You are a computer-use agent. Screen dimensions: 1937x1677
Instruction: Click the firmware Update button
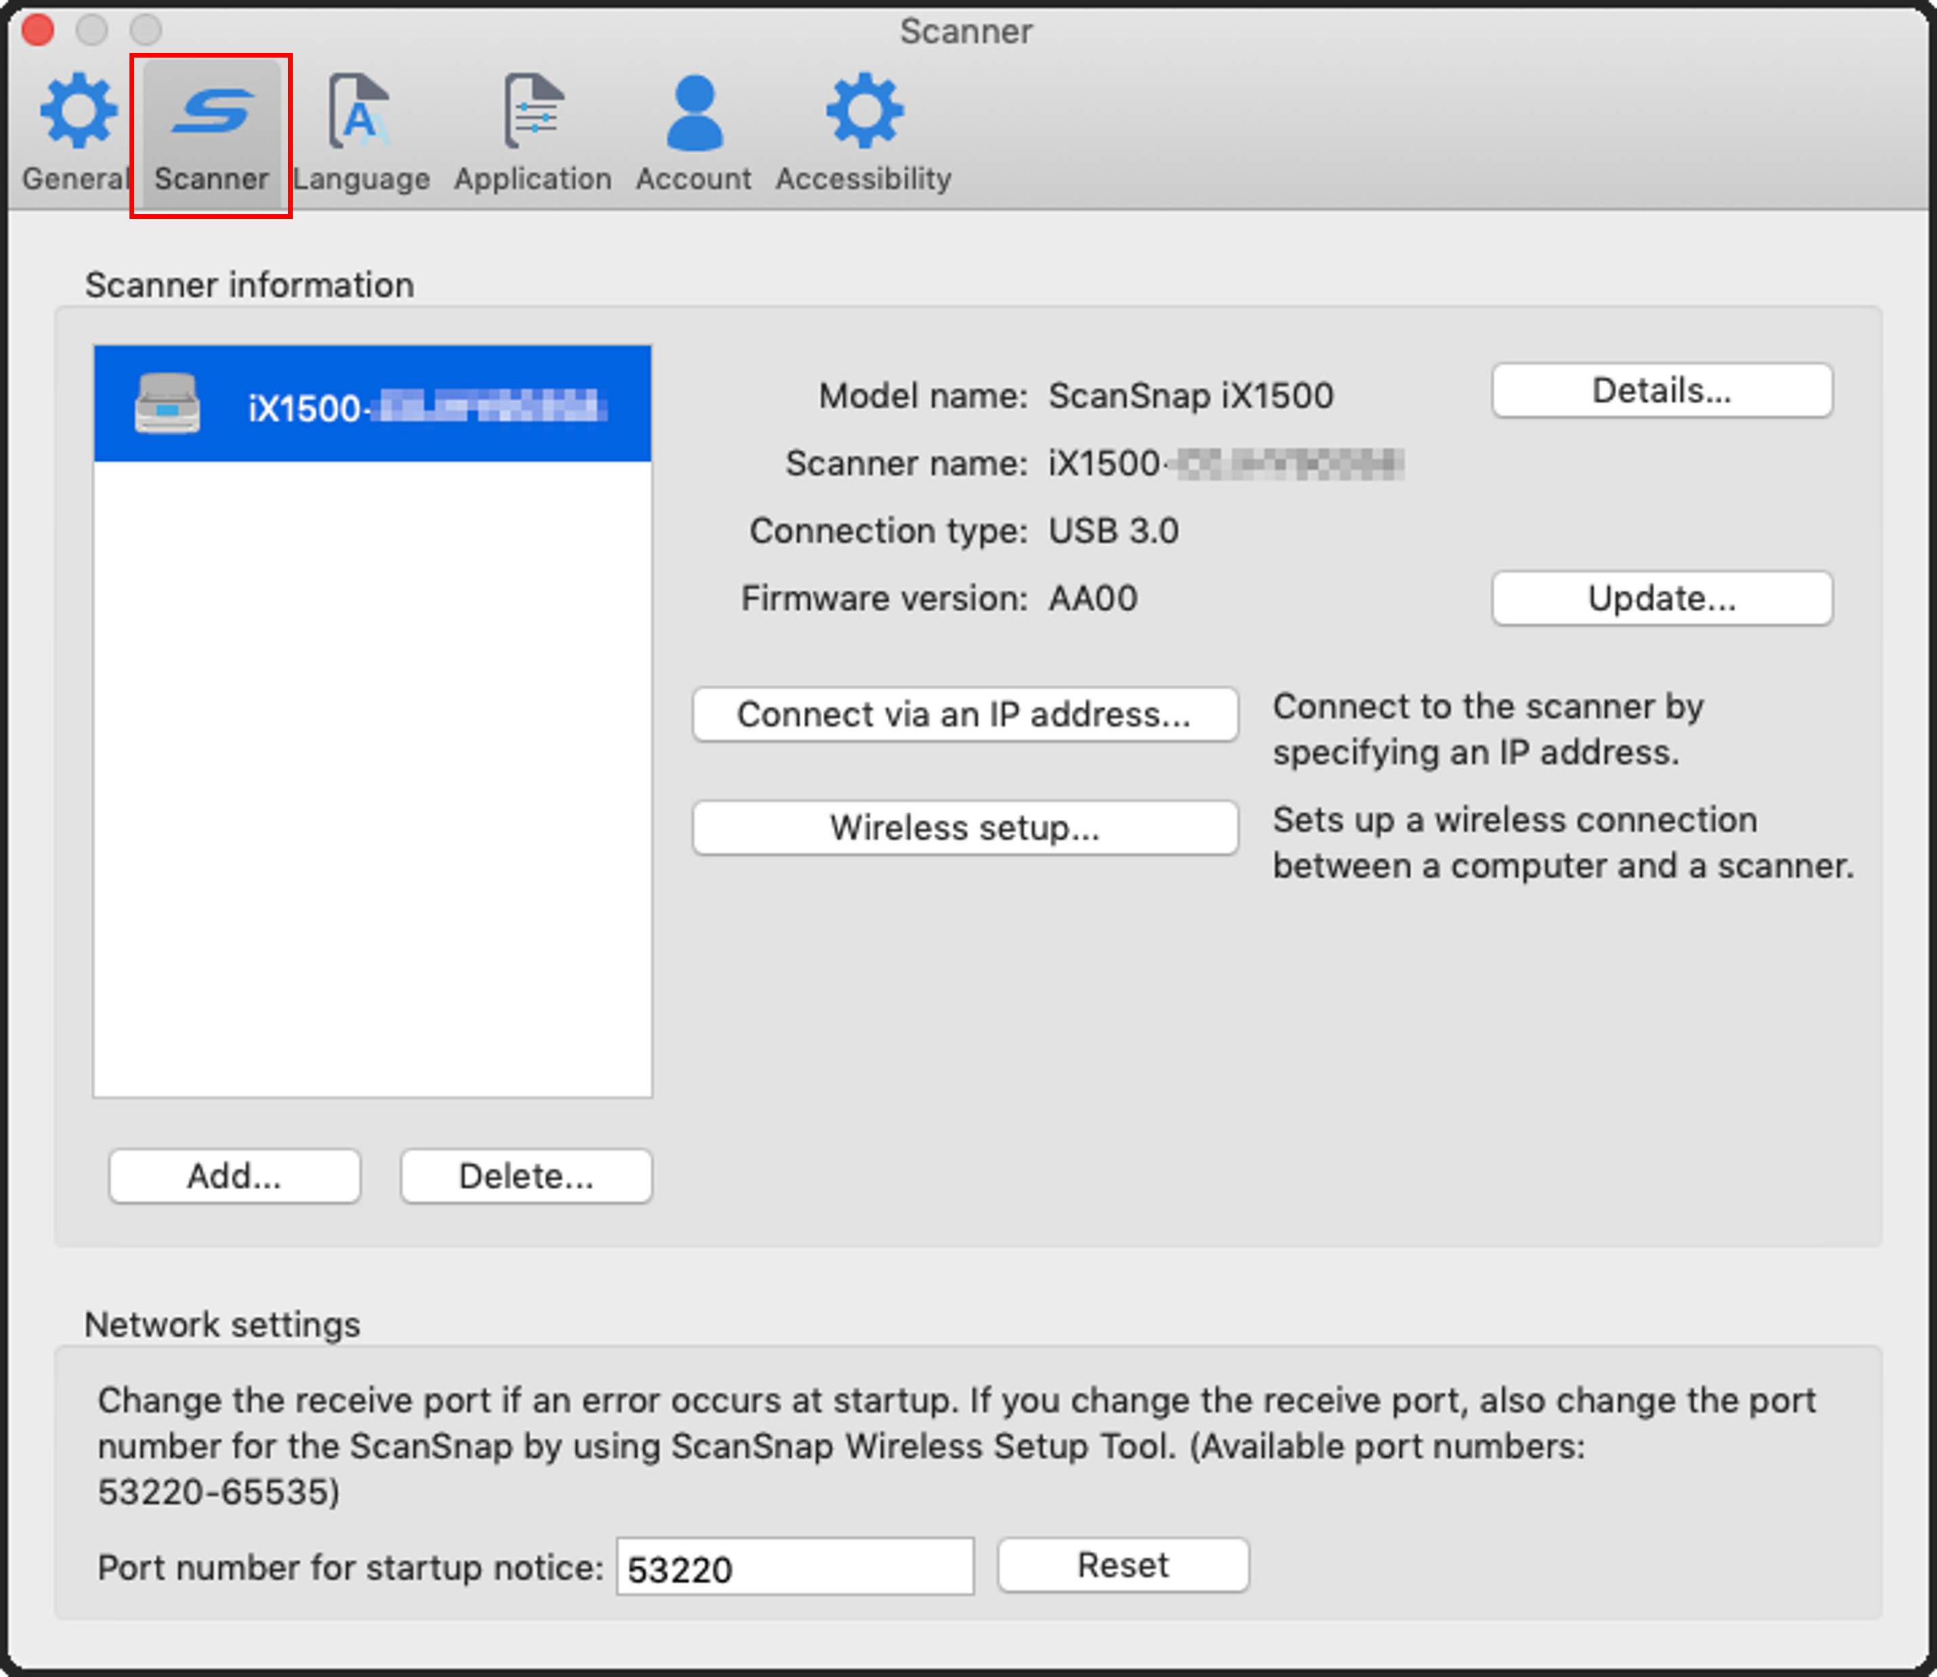point(1662,598)
